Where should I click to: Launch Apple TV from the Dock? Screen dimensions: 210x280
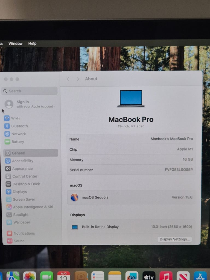[149, 276]
